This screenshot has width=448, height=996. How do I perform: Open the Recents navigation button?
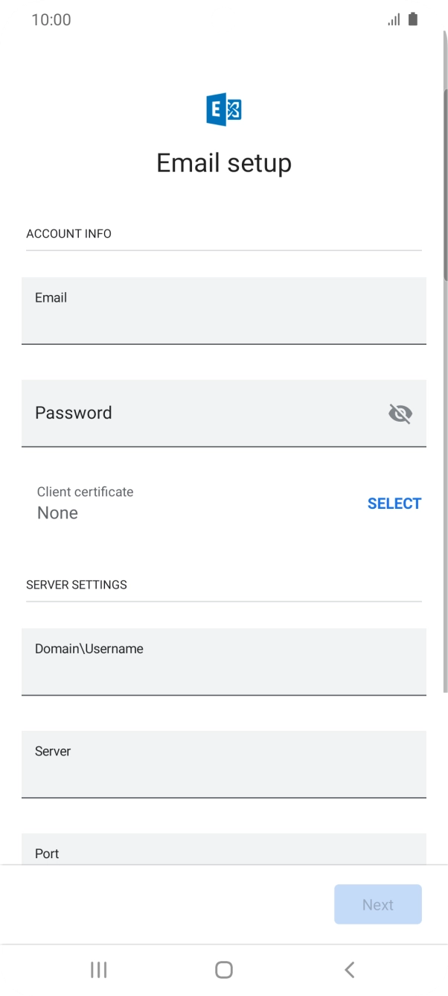[x=97, y=969]
